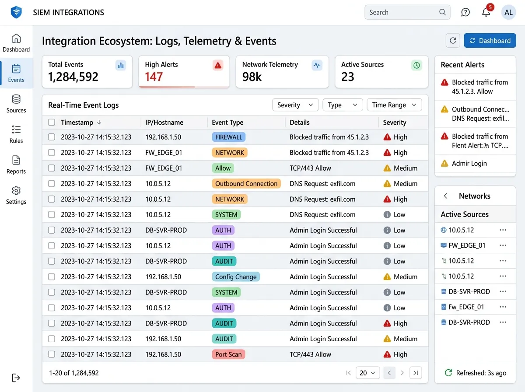
Task: Open the 'Blocked traffic from 45.1.2.3. Allow' alert
Action: coord(475,87)
